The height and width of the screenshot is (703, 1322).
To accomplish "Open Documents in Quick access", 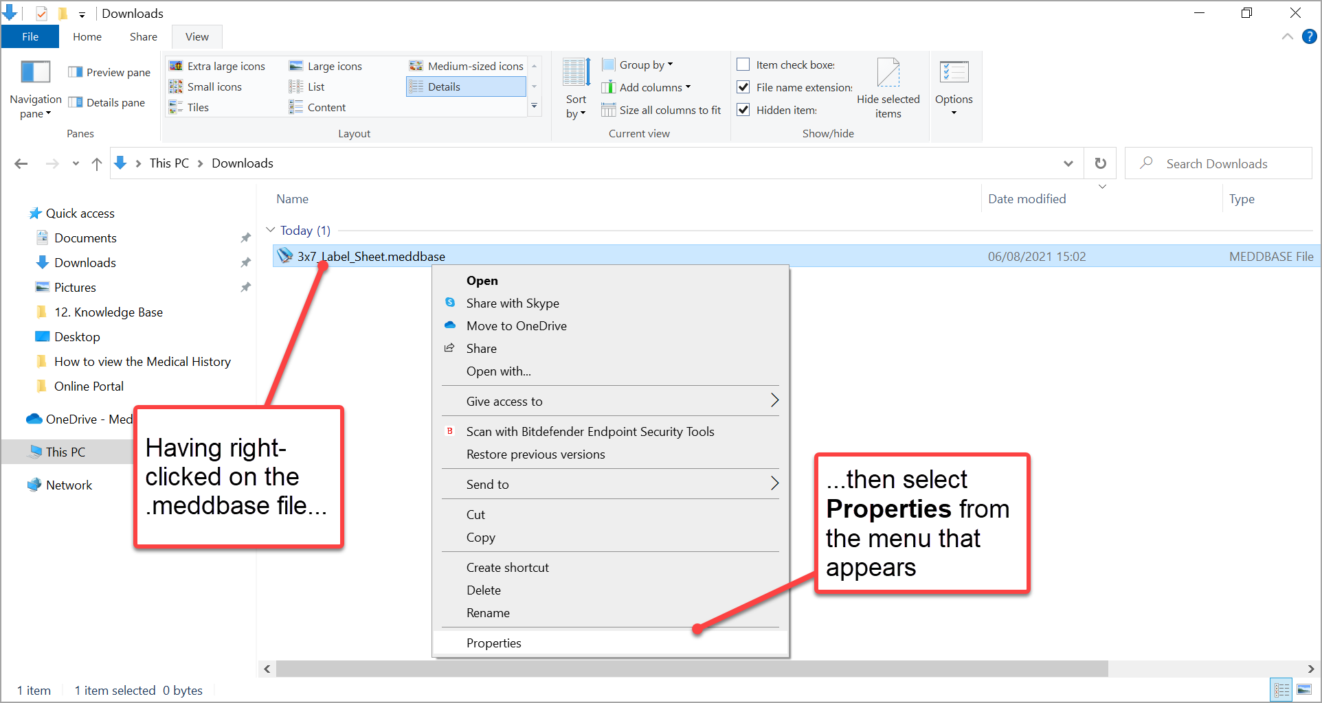I will point(85,238).
